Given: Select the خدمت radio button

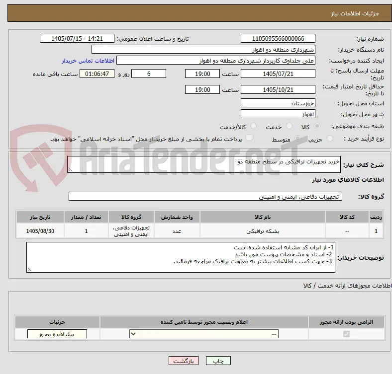Looking at the screenshot, I should (x=289, y=126).
